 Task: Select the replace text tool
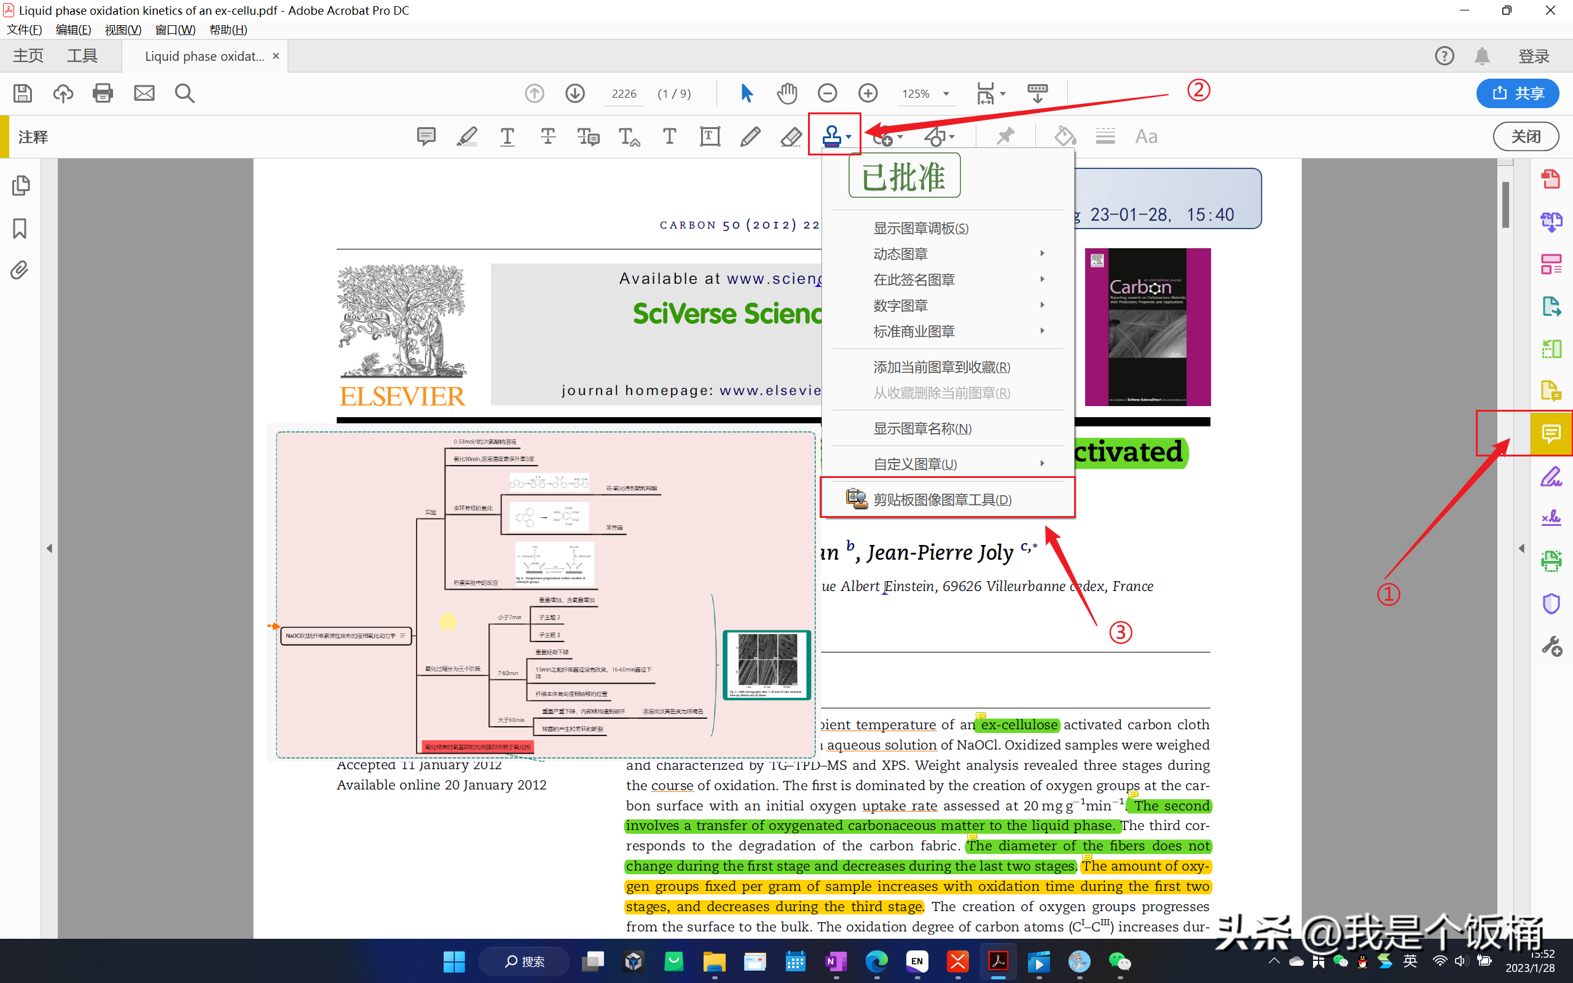(x=589, y=136)
